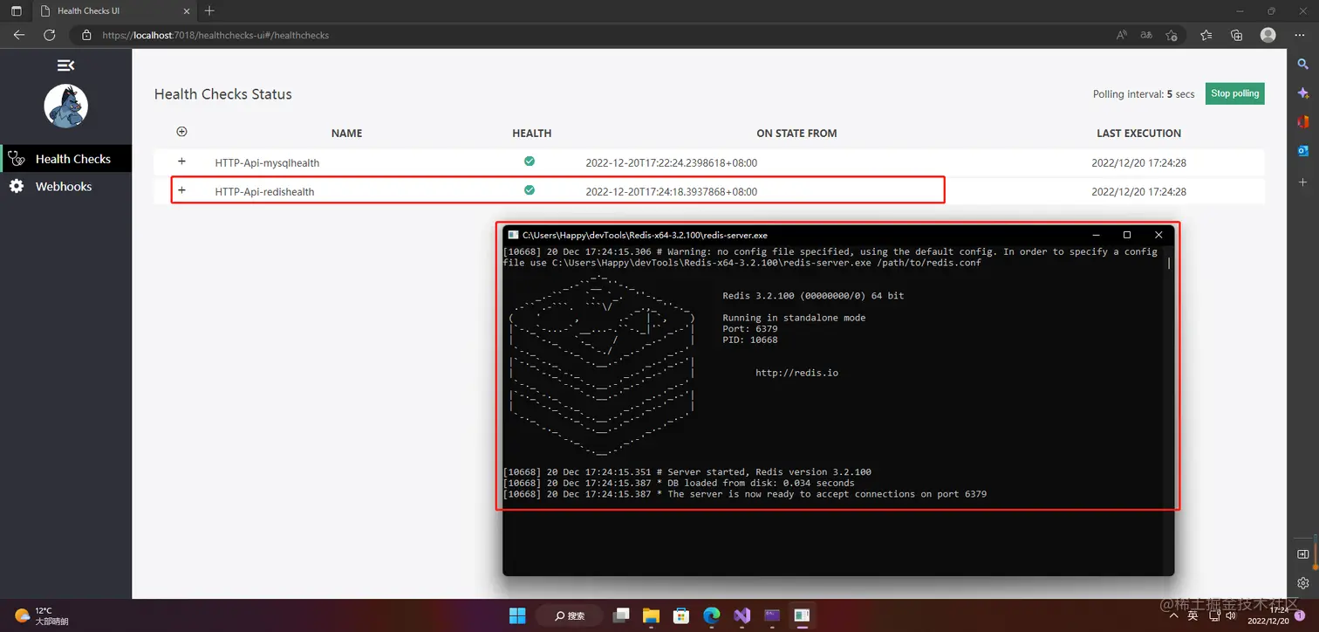This screenshot has height=632, width=1319.
Task: Click the Stop polling button
Action: pos(1234,93)
